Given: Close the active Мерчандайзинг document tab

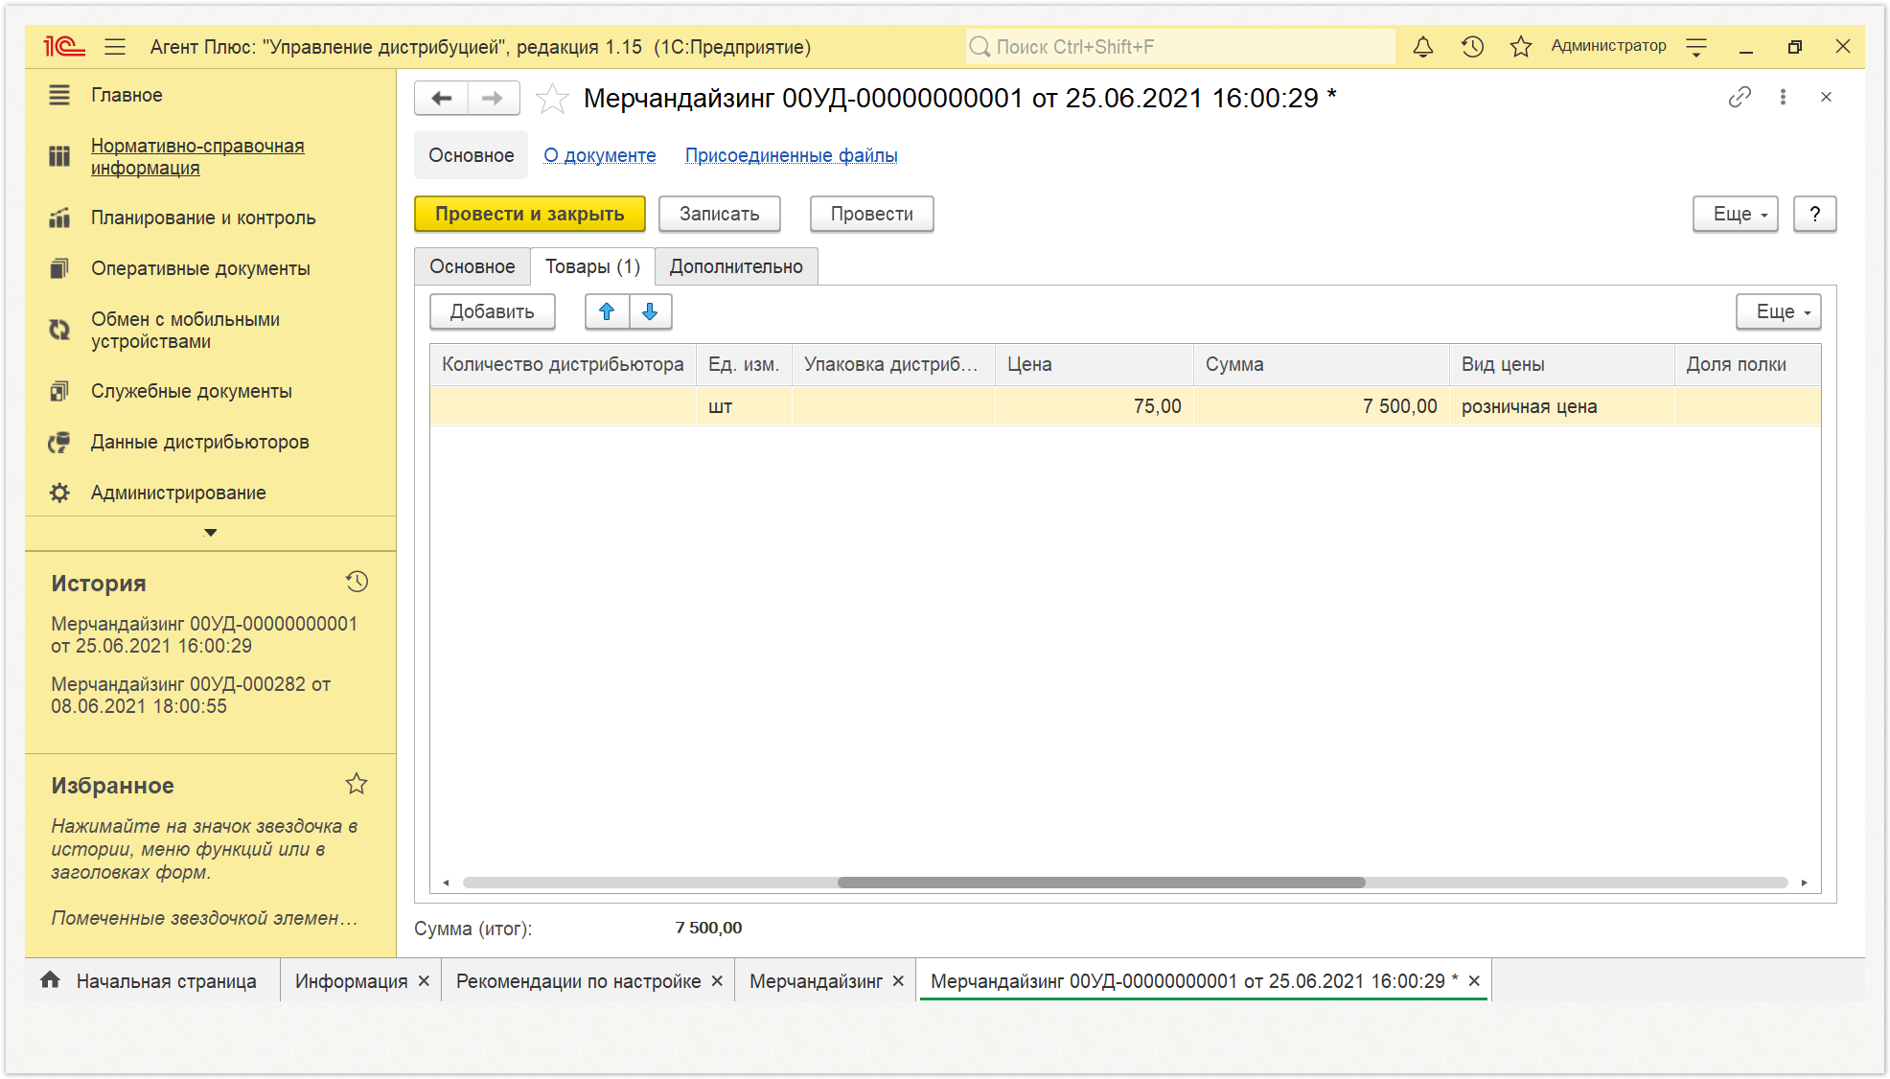Looking at the screenshot, I should click(x=1474, y=981).
